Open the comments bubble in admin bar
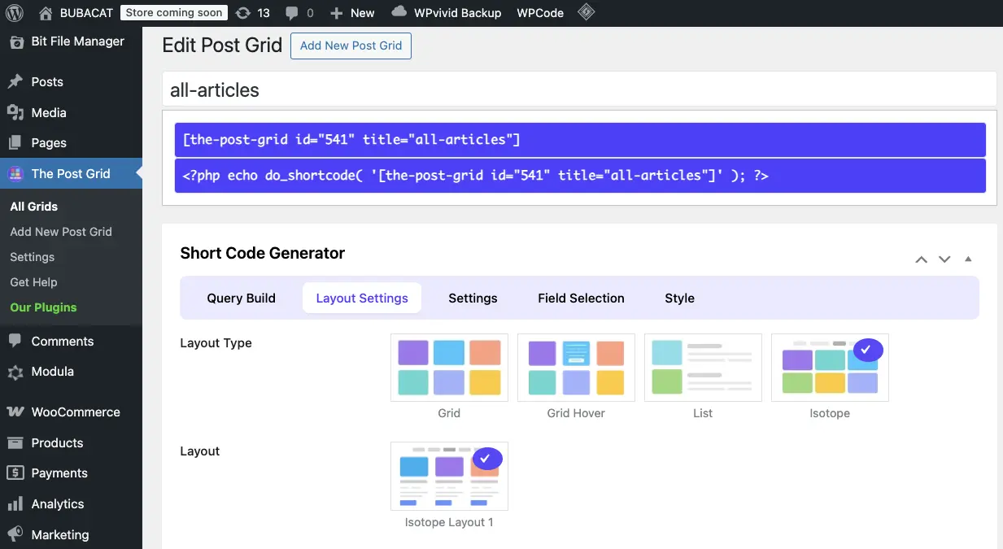The height and width of the screenshot is (549, 1003). (x=293, y=12)
